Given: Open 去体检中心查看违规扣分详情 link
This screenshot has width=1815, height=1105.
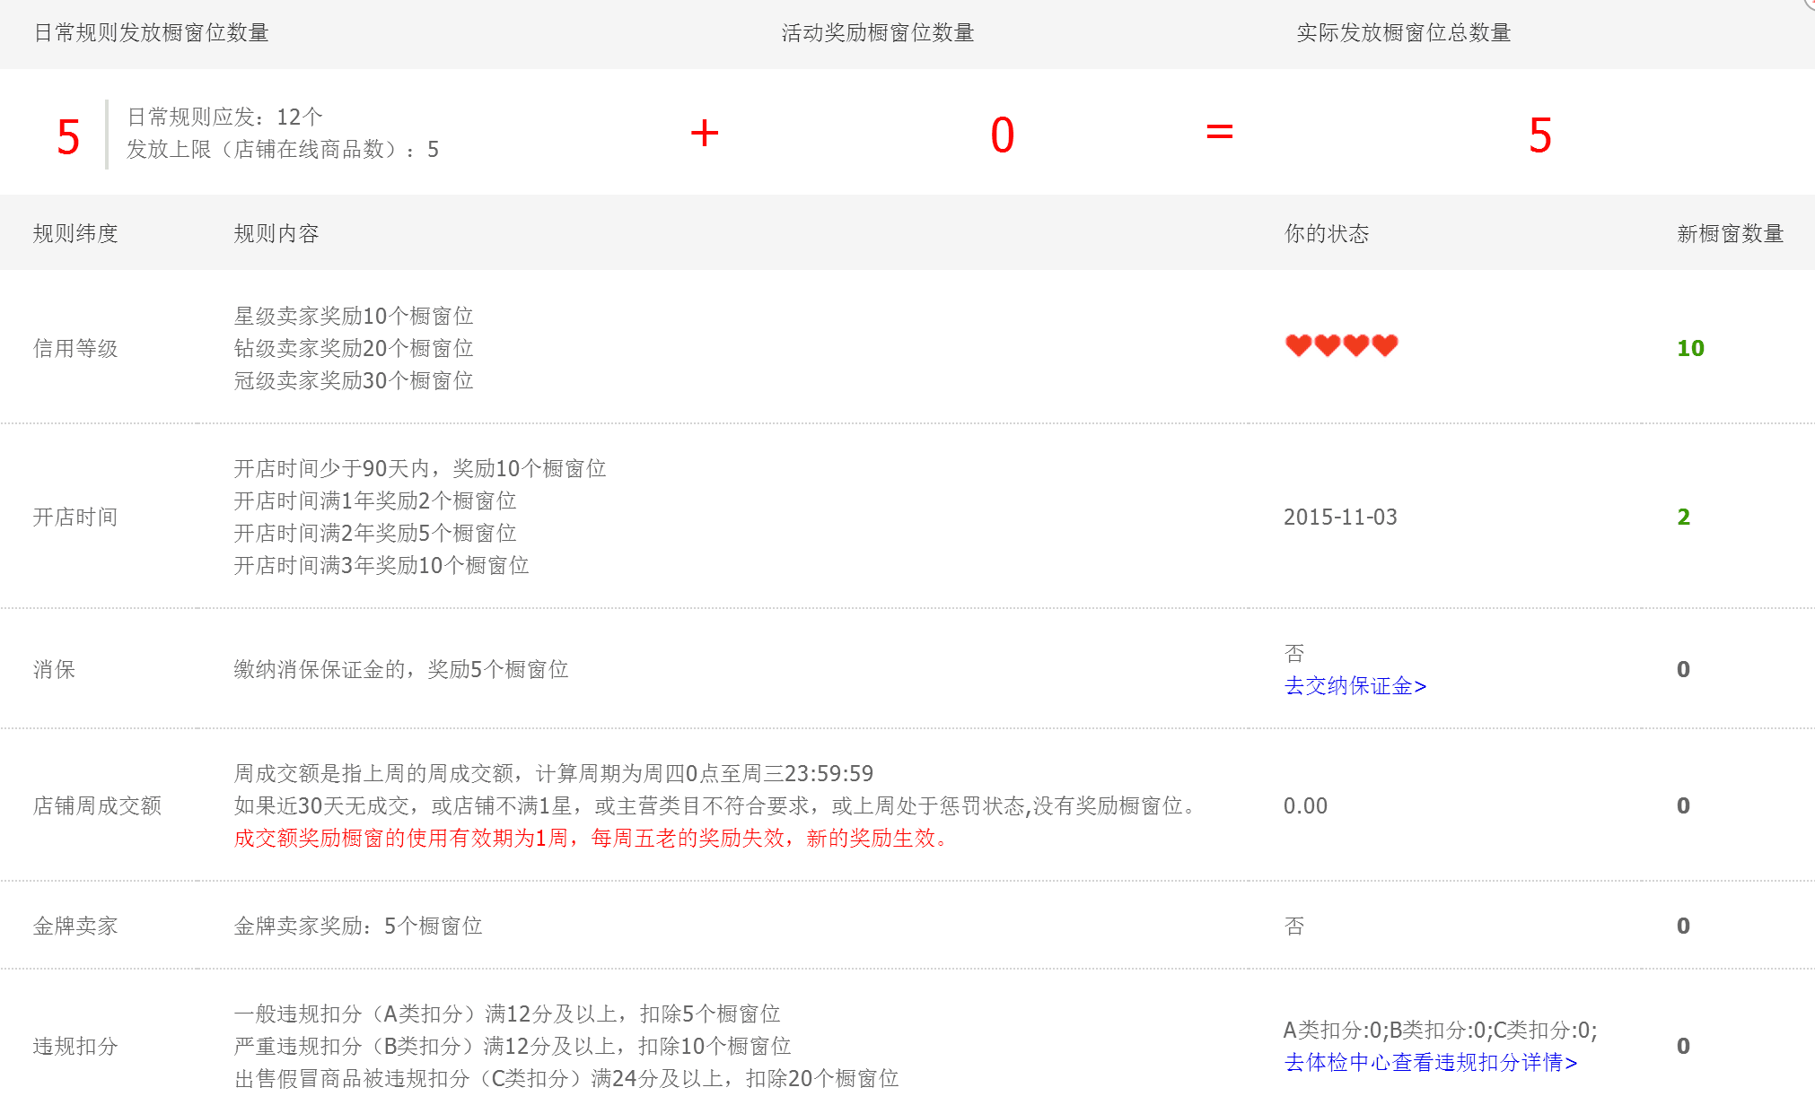Looking at the screenshot, I should tap(1430, 1063).
